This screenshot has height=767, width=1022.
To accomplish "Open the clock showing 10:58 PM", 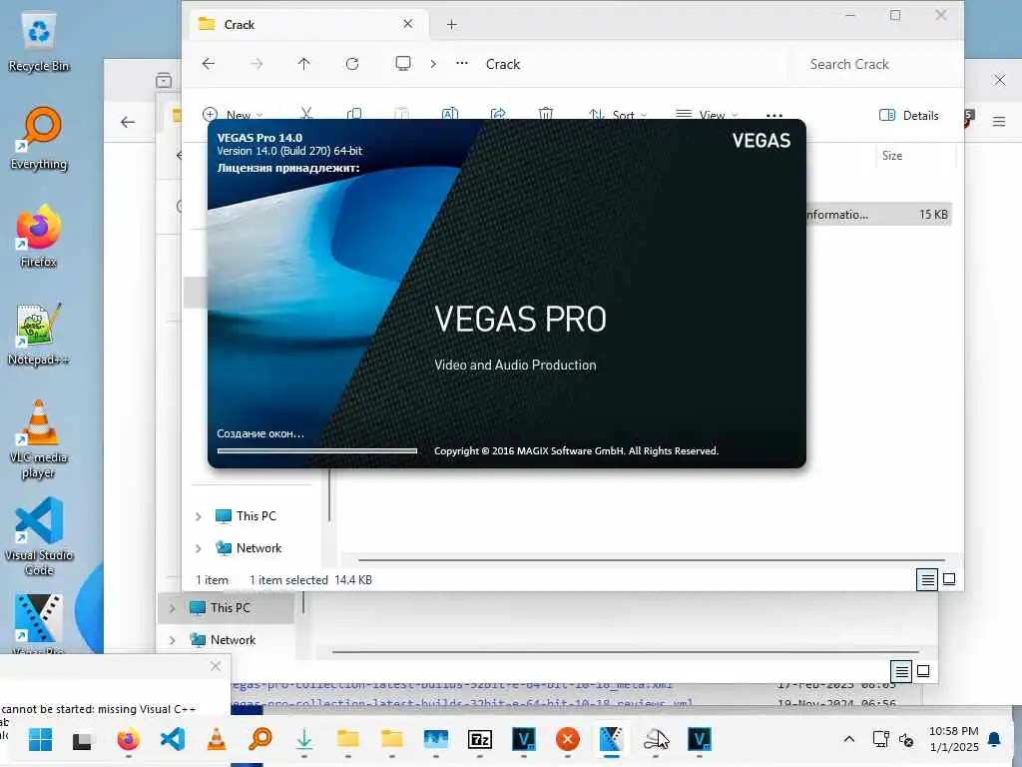I will pos(953,739).
